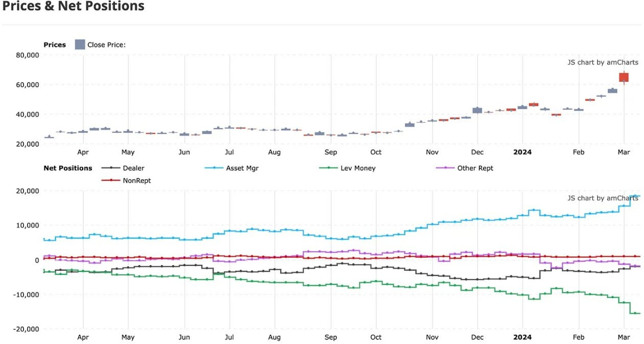Click the 2024 label on the price axis
The image size is (644, 344).
522,152
